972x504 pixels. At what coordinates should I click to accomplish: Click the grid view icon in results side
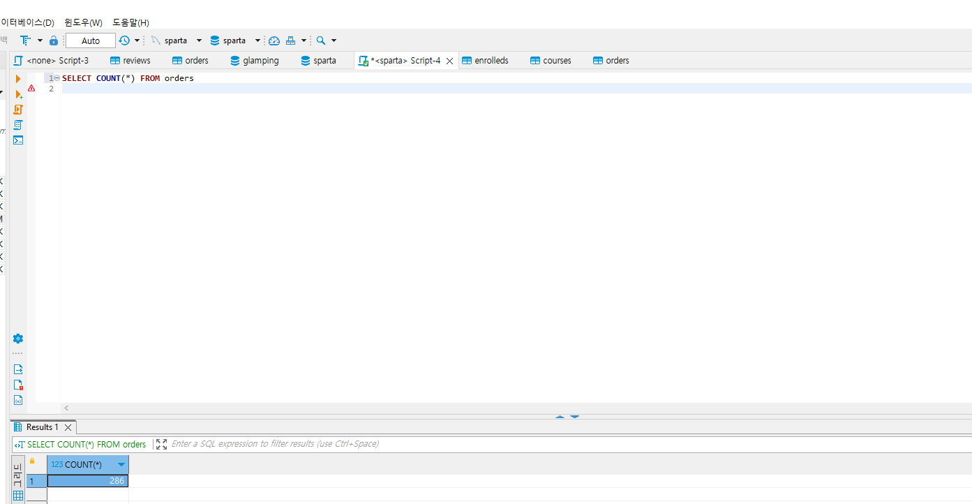click(18, 496)
